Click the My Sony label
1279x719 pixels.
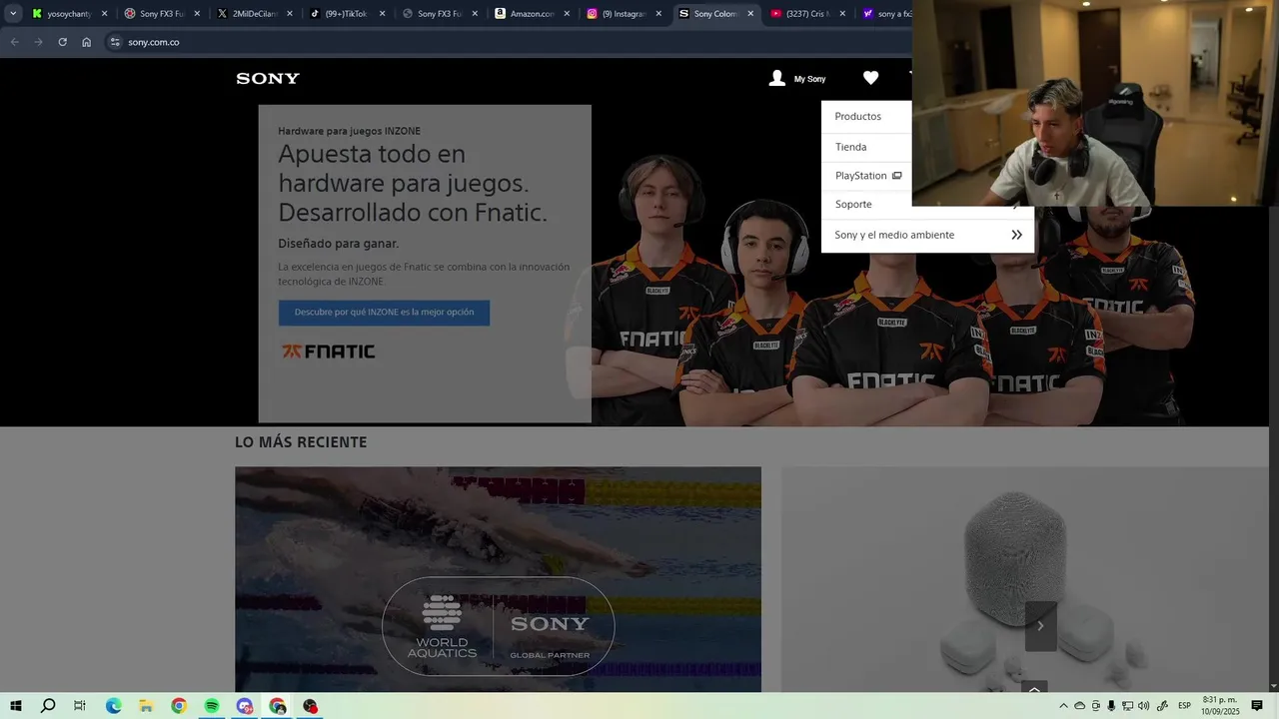pyautogui.click(x=809, y=79)
